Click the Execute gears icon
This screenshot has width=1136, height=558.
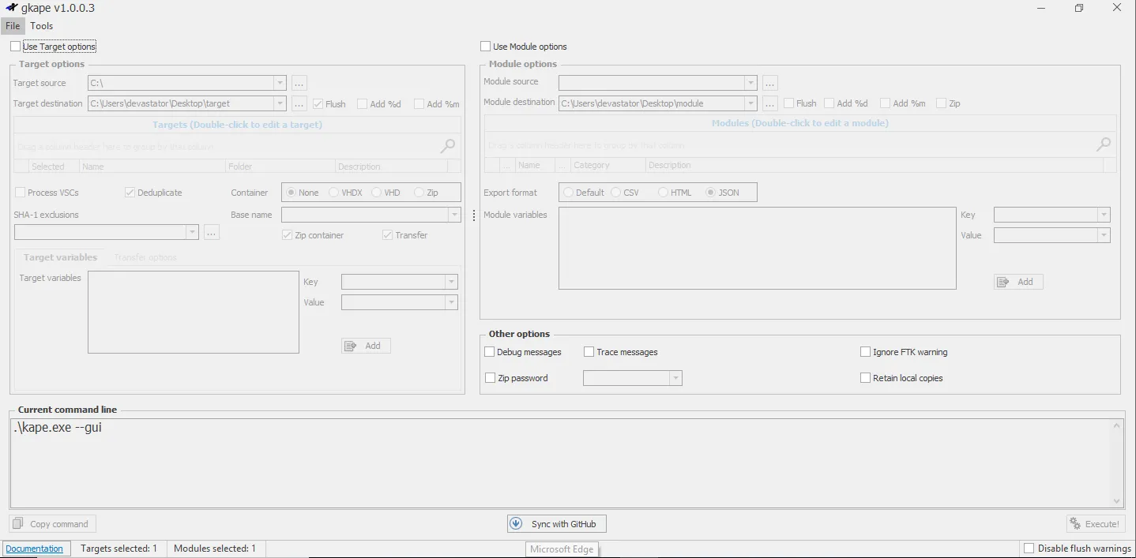(x=1075, y=523)
